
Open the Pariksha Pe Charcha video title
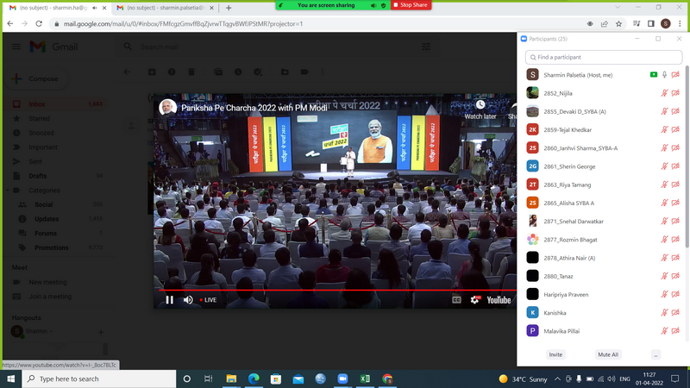[x=254, y=108]
